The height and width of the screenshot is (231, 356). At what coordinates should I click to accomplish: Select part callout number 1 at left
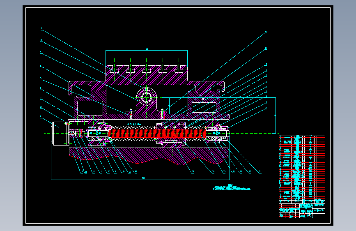41,117
